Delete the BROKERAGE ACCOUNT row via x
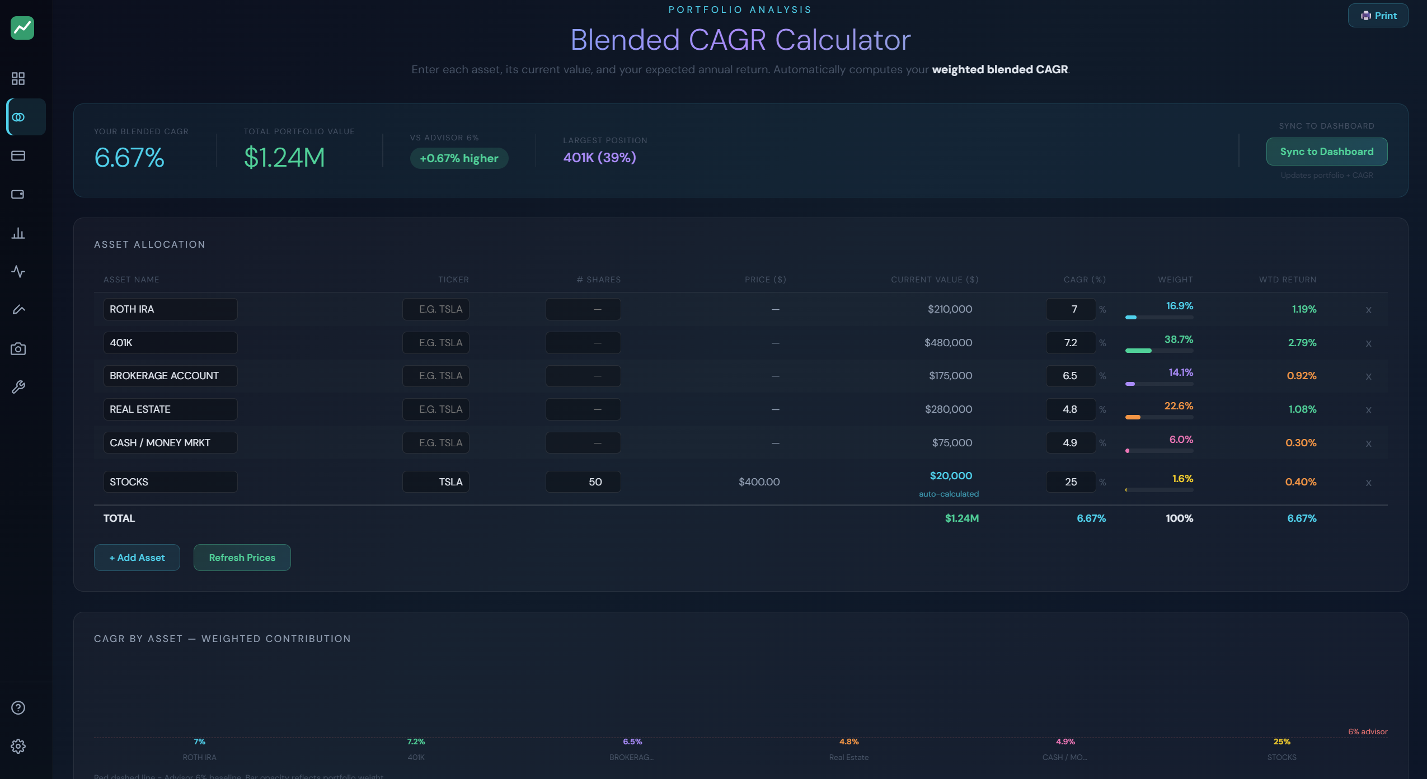 [x=1368, y=376]
